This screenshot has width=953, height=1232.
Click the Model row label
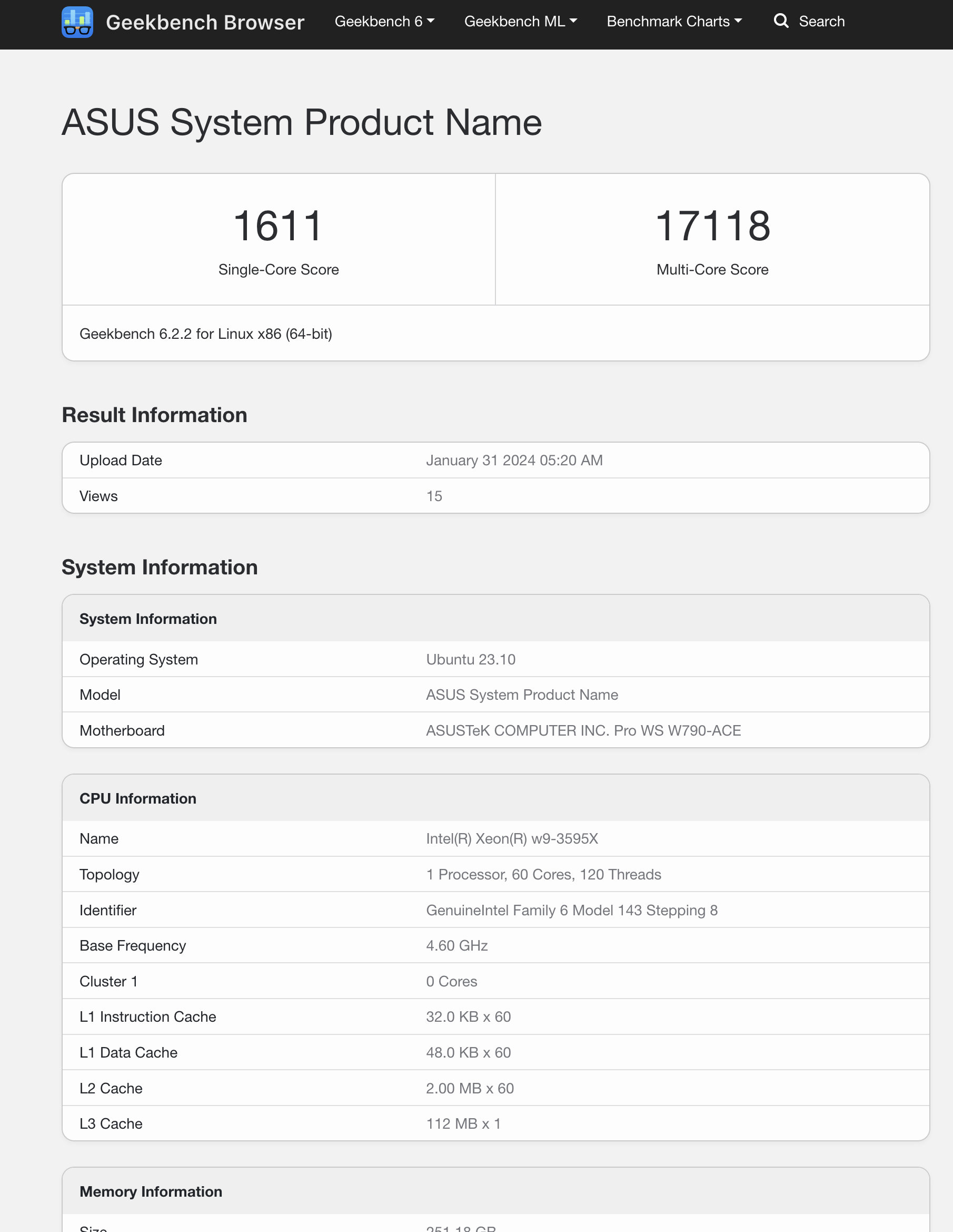coord(100,695)
